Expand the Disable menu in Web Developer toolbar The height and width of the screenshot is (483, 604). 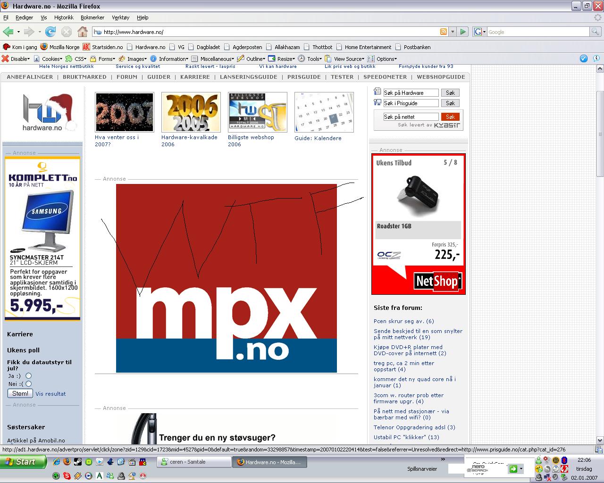point(16,58)
